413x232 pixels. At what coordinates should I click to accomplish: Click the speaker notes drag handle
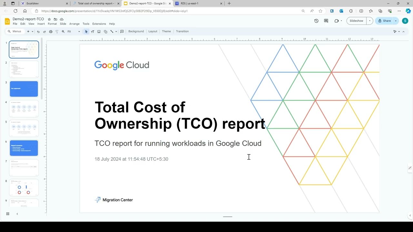point(227,217)
